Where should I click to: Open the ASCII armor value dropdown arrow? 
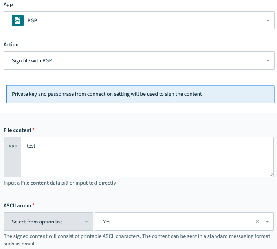pos(268,222)
